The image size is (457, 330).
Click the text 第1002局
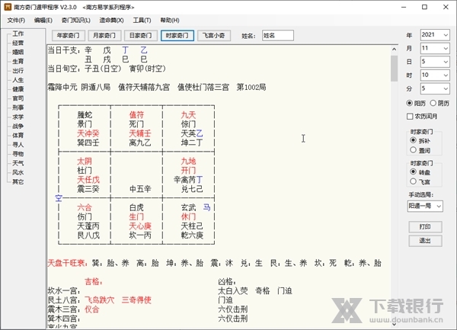coord(251,87)
